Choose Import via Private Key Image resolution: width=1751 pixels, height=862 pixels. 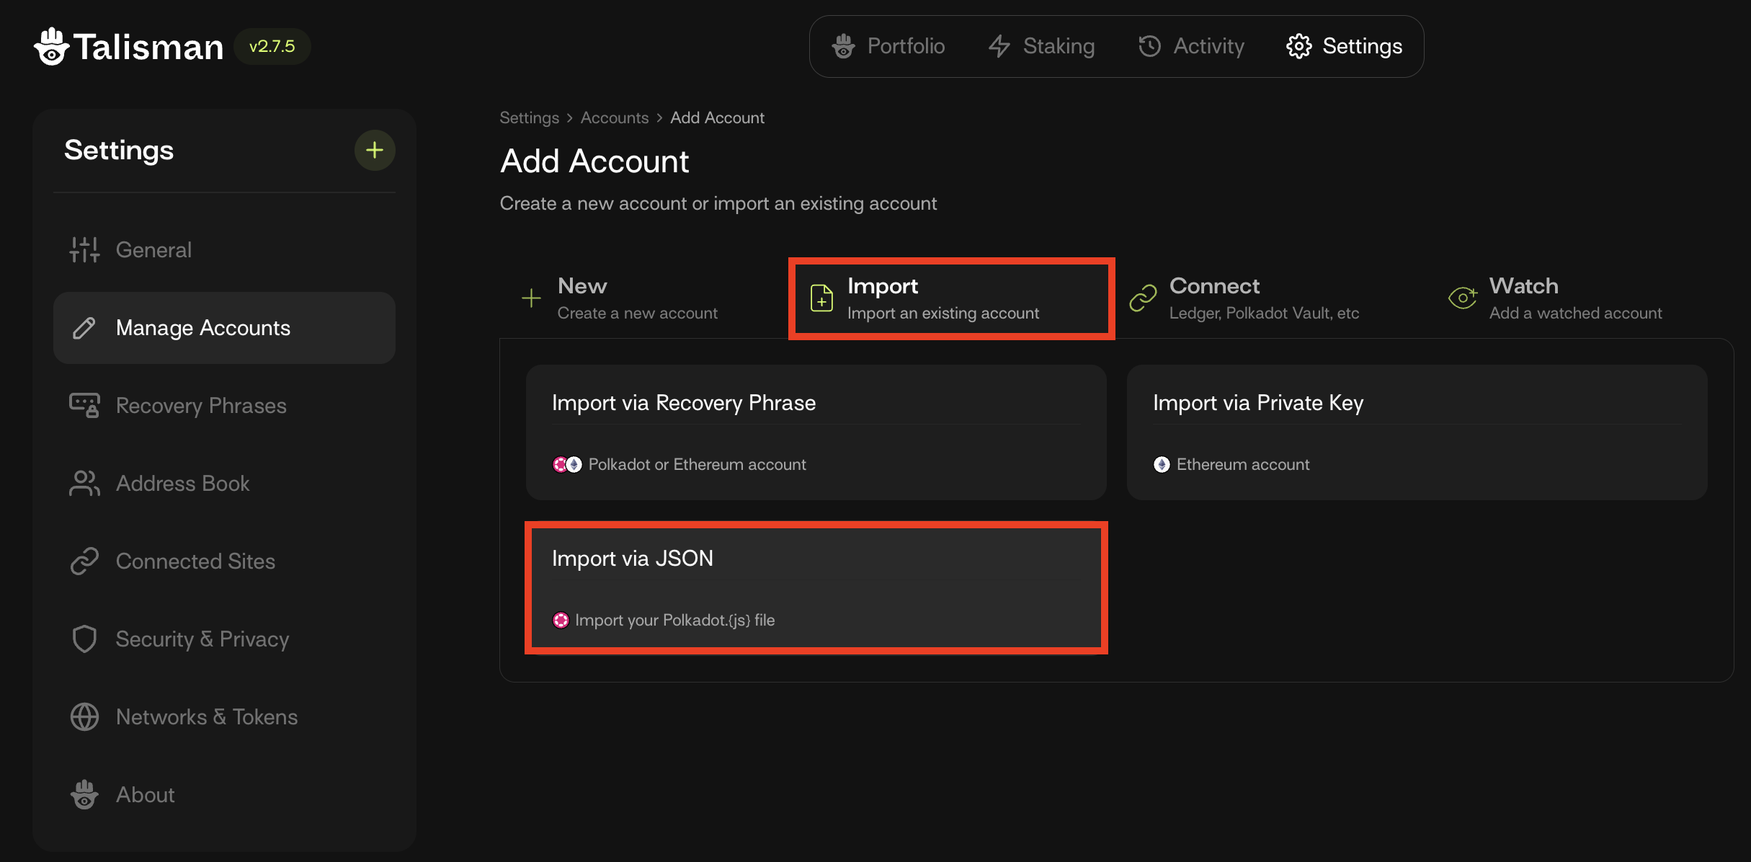[x=1417, y=432]
